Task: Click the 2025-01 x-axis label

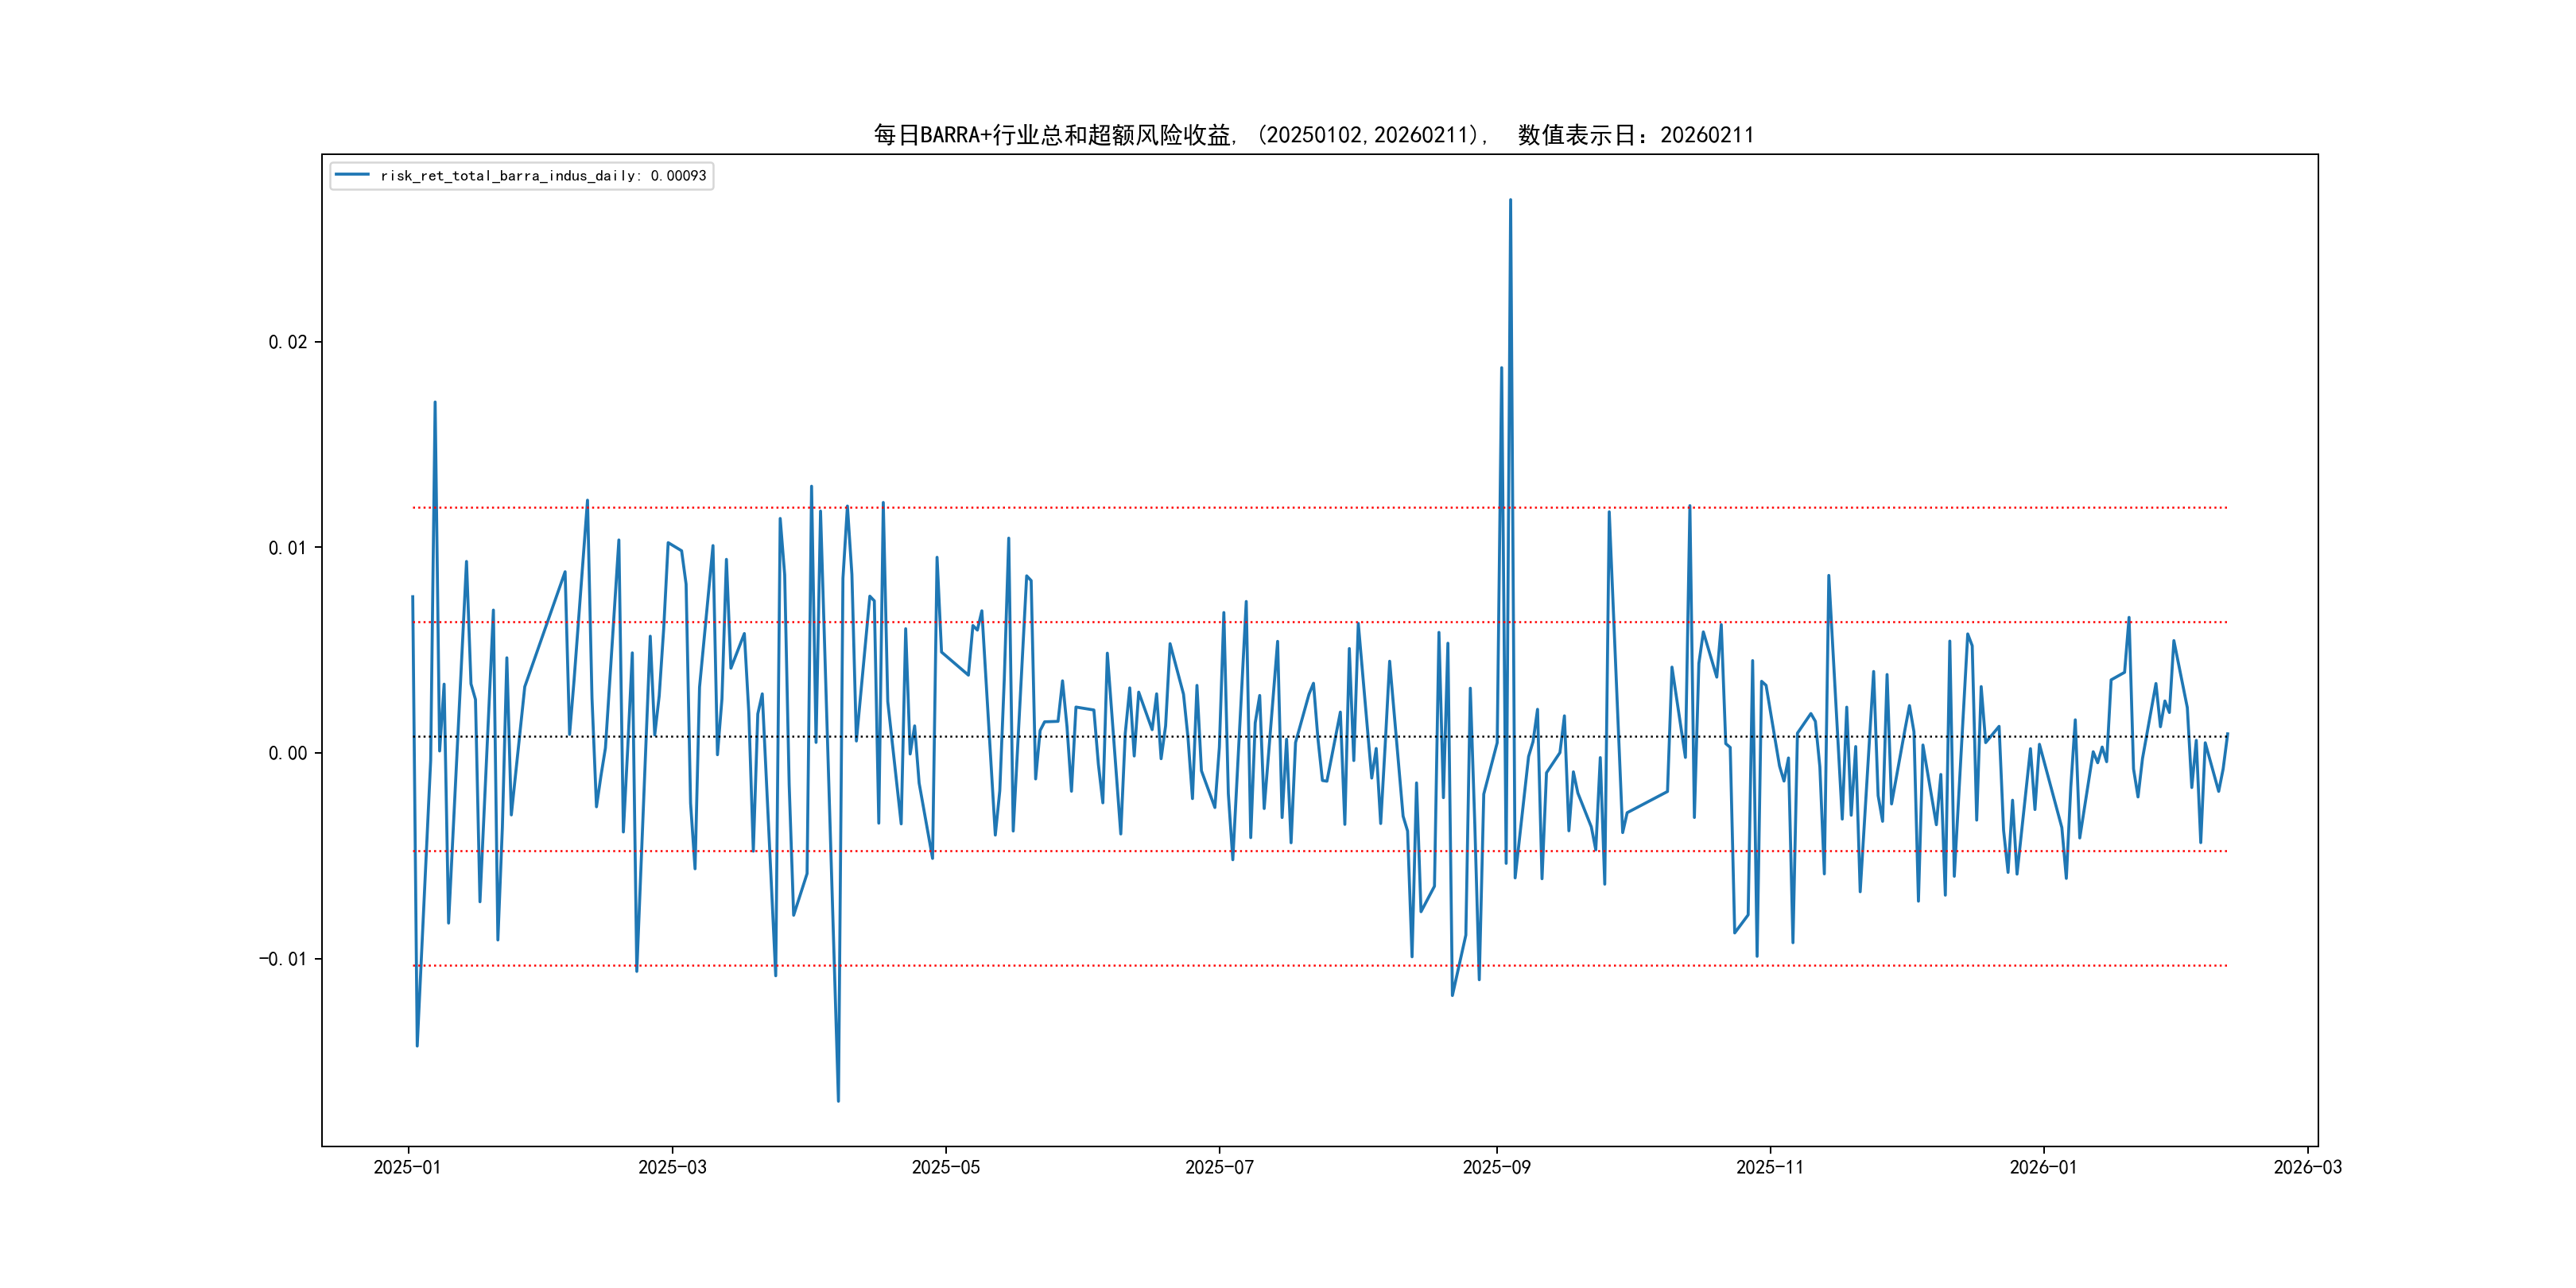Action: click(407, 1168)
